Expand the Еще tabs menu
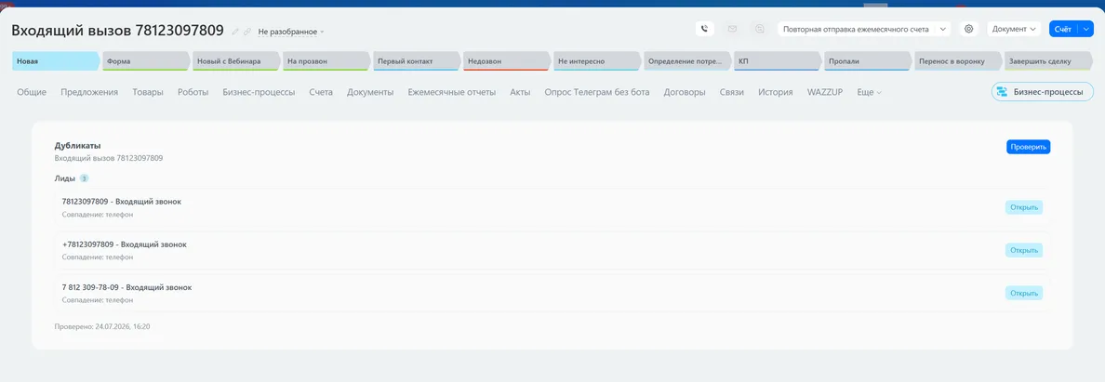The height and width of the screenshot is (382, 1105). point(869,92)
